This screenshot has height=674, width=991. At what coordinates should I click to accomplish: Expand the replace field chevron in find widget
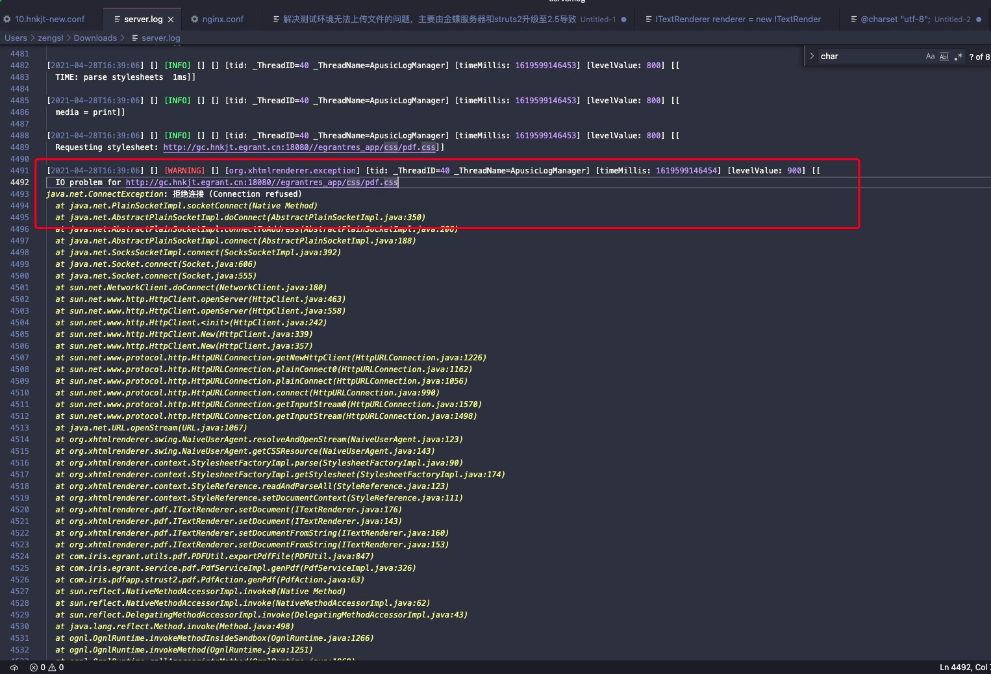pyautogui.click(x=812, y=56)
